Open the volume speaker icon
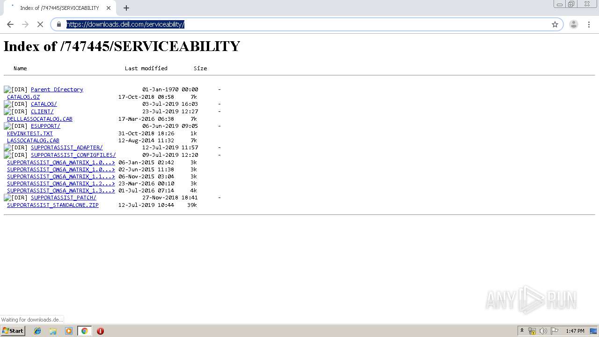This screenshot has height=337, width=599. point(543,331)
